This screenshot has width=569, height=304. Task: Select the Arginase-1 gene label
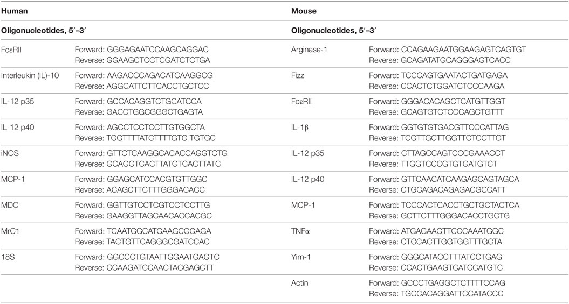tap(309, 49)
